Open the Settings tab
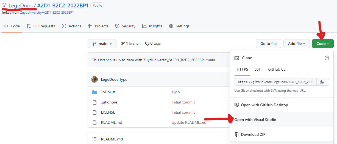Screen dimensions: 337x144 point(179,26)
